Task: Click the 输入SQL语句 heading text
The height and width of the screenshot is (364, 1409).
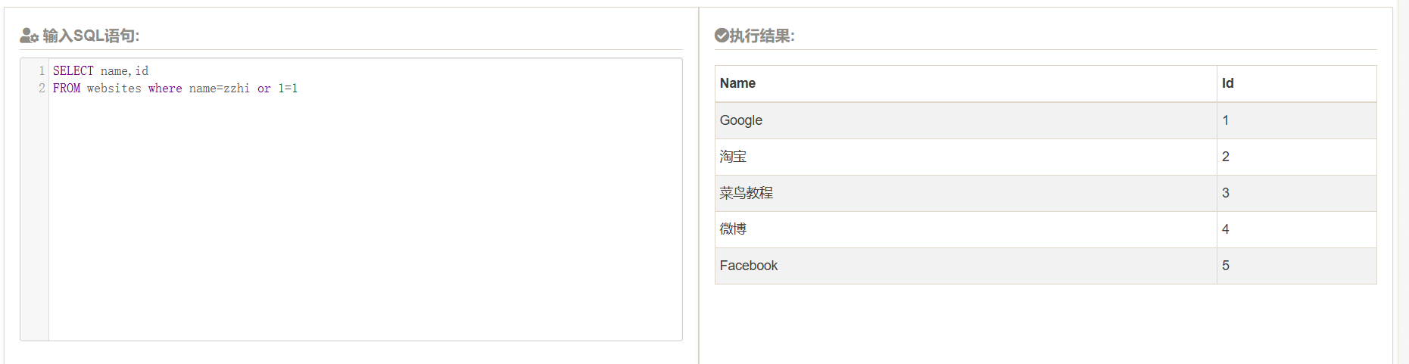Action: tap(91, 36)
